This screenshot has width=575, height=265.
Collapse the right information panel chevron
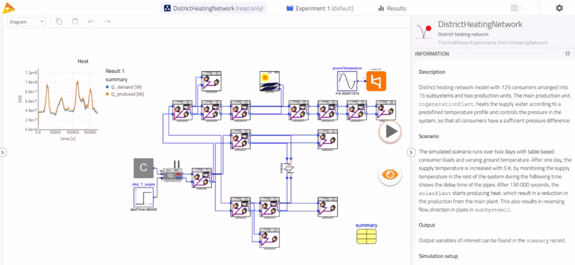[x=411, y=152]
